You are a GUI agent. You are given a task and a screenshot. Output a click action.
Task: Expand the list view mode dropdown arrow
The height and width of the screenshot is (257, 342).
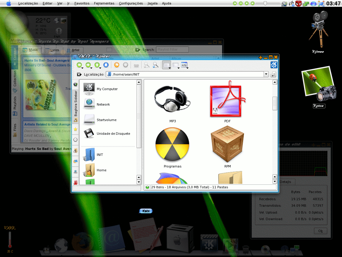pyautogui.click(x=179, y=68)
